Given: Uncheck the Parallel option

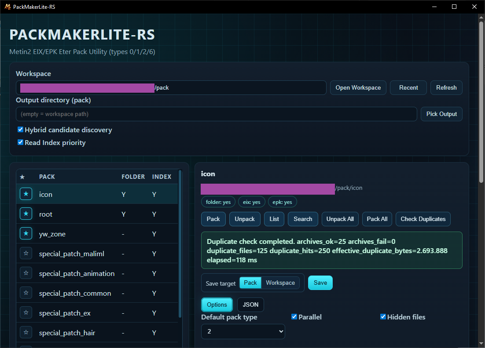Looking at the screenshot, I should [294, 317].
